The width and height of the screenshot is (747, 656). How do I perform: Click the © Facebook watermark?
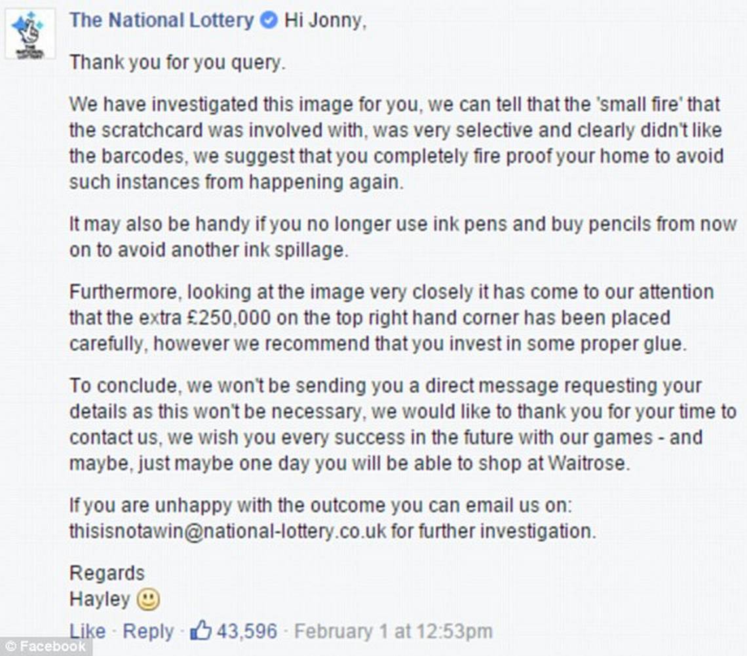click(x=46, y=646)
